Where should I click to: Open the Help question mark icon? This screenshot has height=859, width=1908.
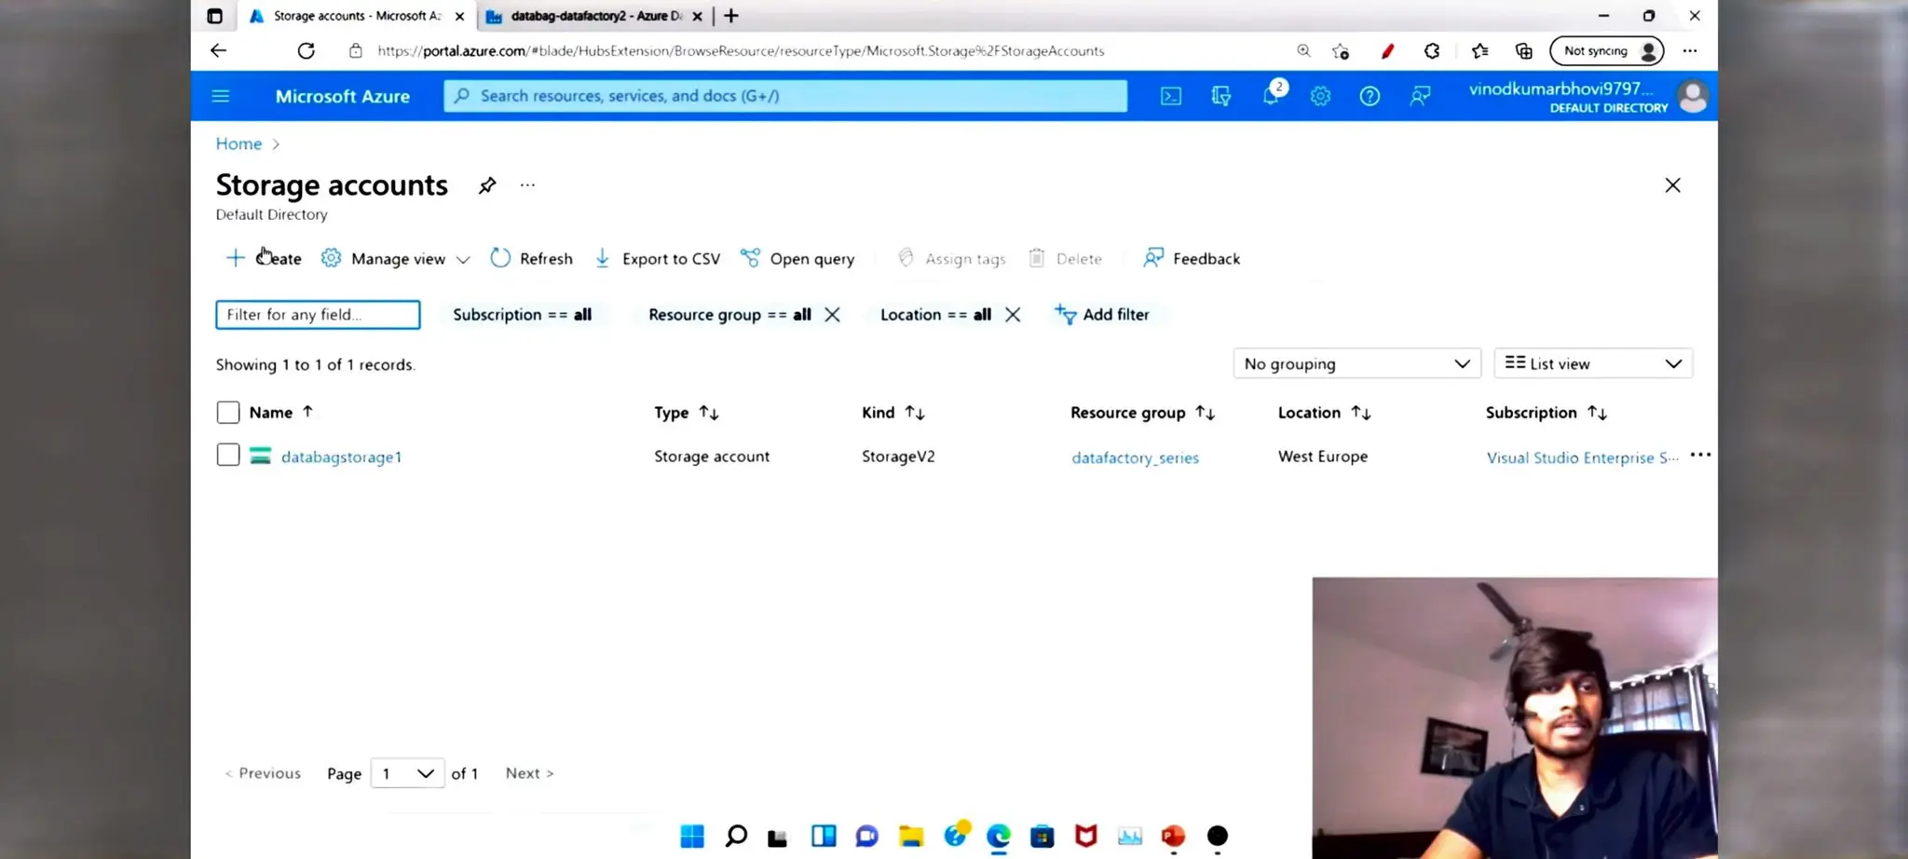[x=1370, y=96]
